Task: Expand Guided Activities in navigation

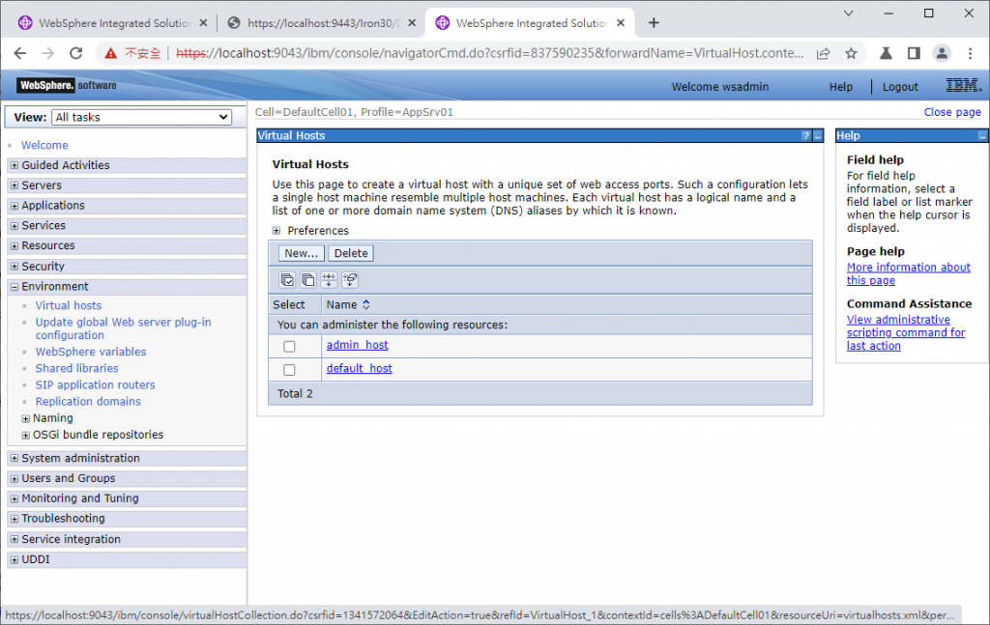Action: [15, 165]
